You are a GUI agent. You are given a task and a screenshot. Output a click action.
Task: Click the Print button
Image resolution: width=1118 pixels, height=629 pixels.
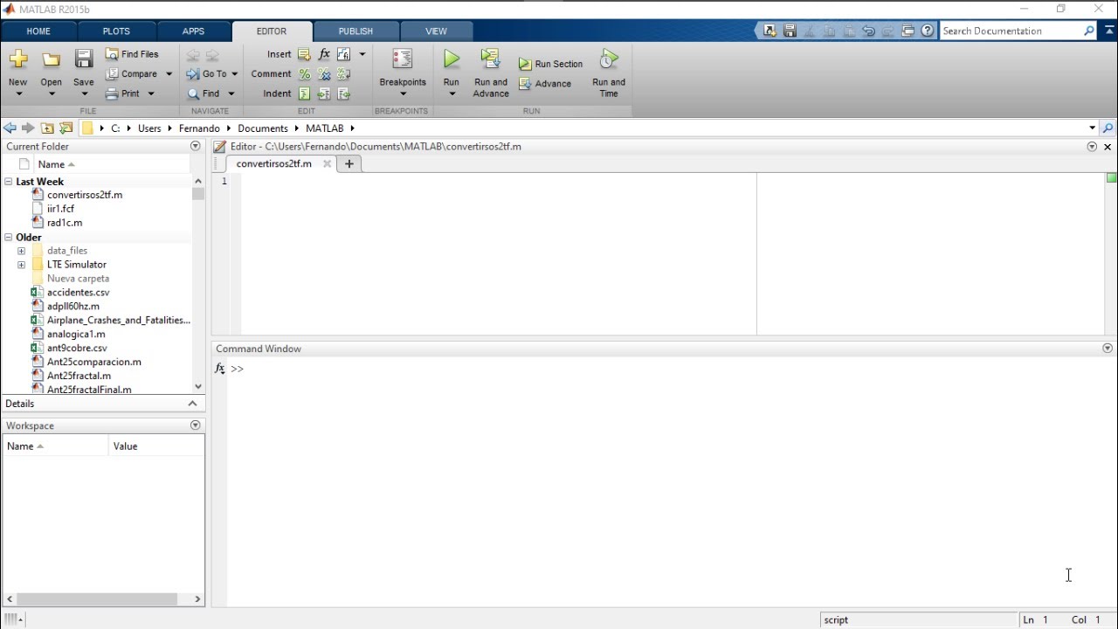point(123,93)
